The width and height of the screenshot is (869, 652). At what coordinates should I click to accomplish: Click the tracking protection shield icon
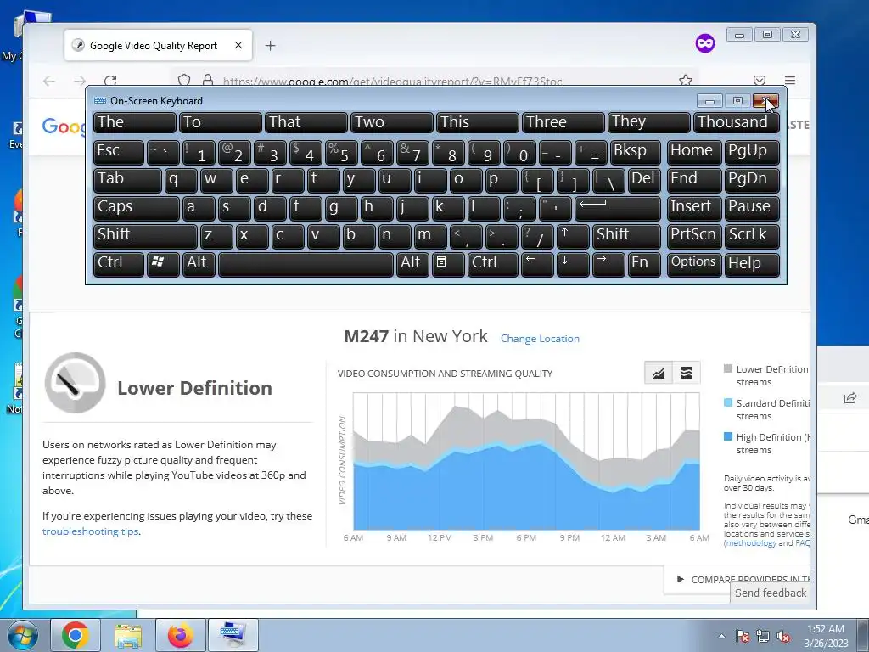click(x=184, y=81)
